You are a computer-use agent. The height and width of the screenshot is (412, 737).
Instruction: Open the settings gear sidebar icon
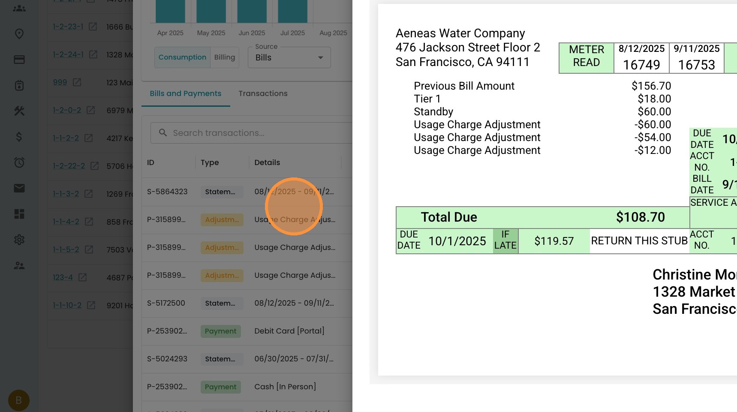coord(19,240)
